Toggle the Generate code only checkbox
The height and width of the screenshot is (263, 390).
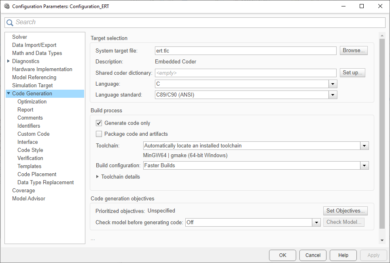point(99,123)
